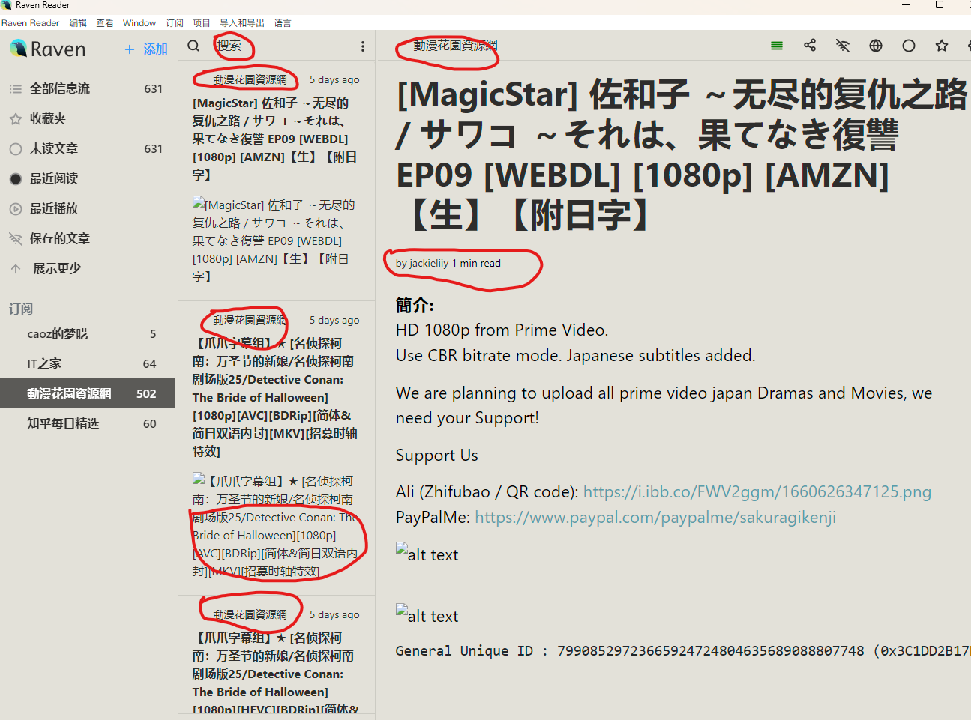Open 收藏夹 favorites list

tap(47, 118)
